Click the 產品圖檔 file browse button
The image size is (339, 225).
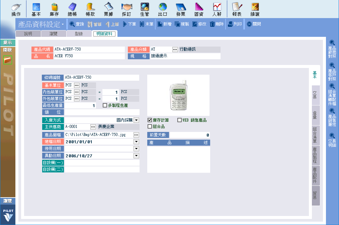click(x=136, y=135)
